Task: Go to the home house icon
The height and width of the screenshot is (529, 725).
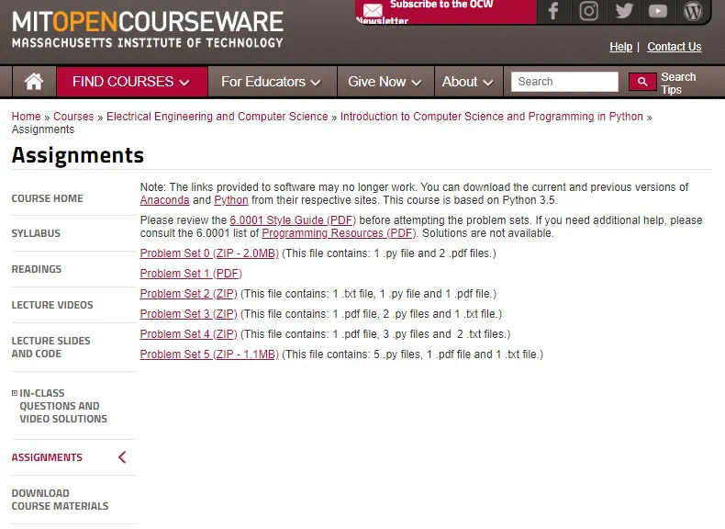Action: tap(34, 82)
